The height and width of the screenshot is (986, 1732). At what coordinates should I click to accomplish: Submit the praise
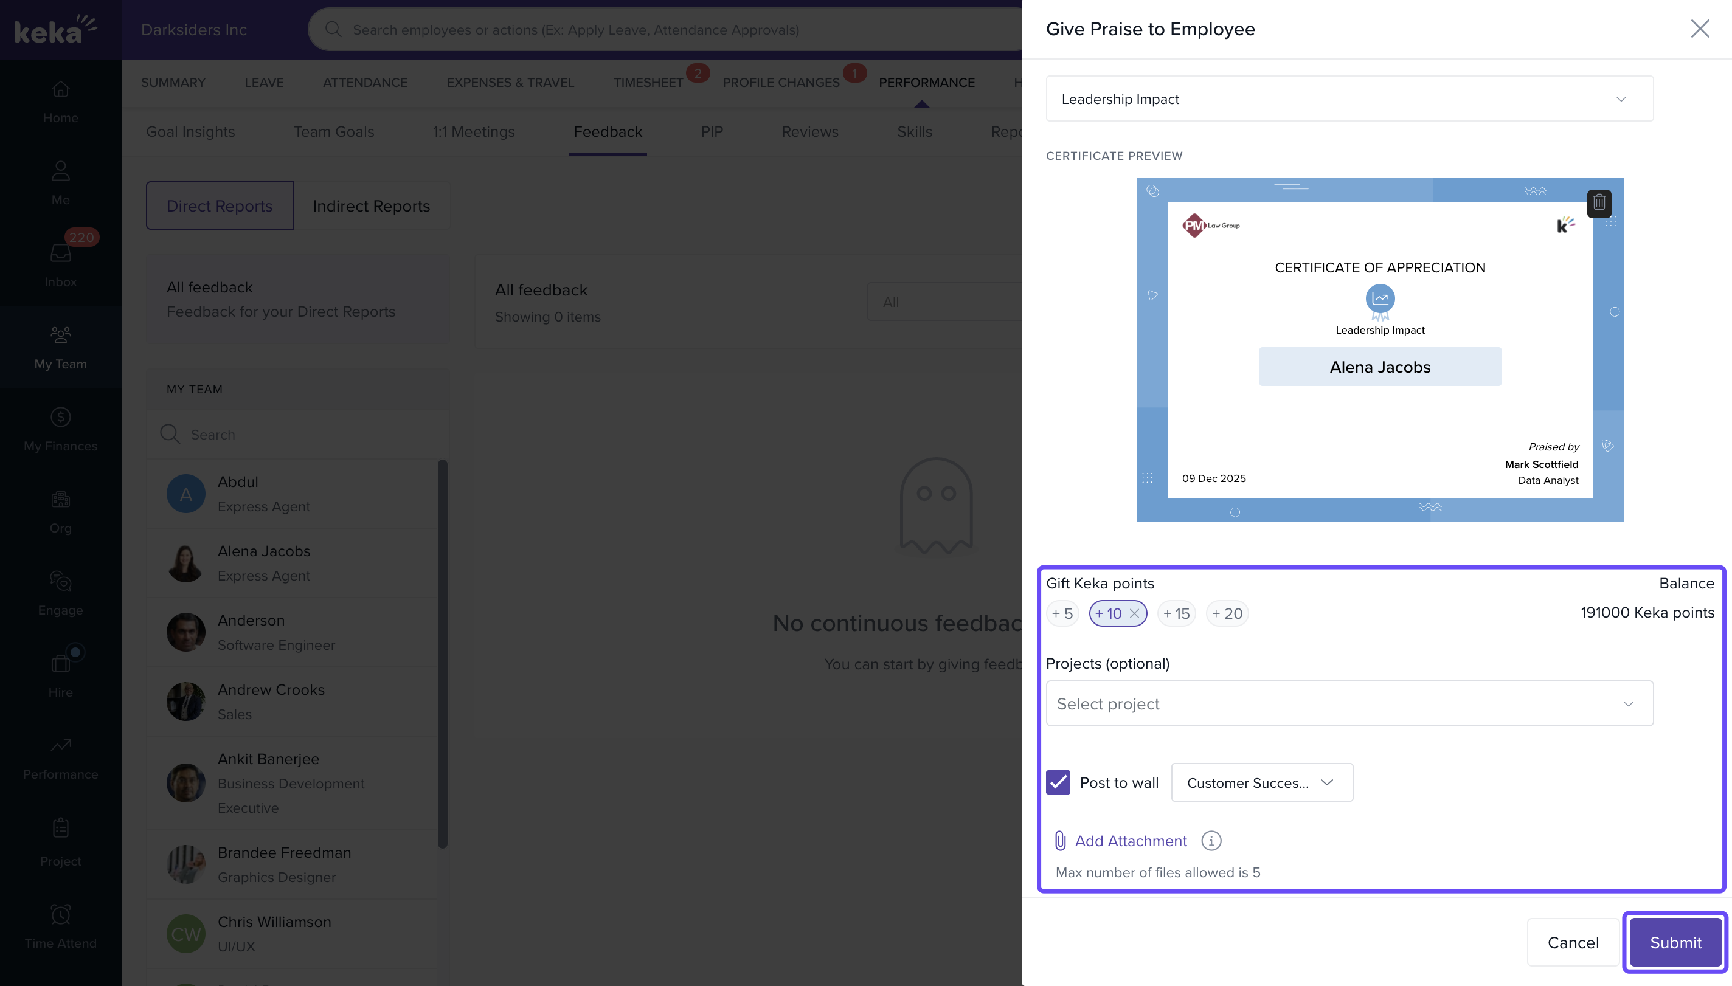coord(1674,942)
